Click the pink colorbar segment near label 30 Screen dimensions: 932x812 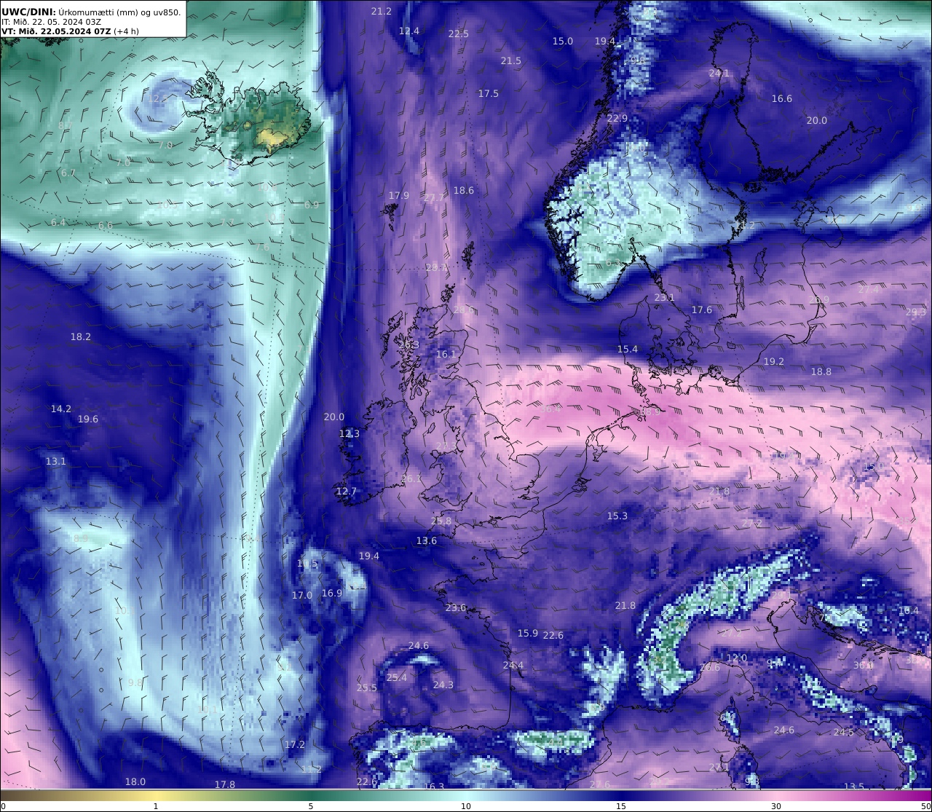776,795
